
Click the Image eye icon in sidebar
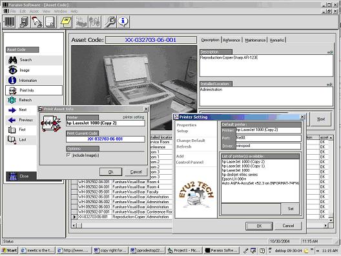(13, 70)
